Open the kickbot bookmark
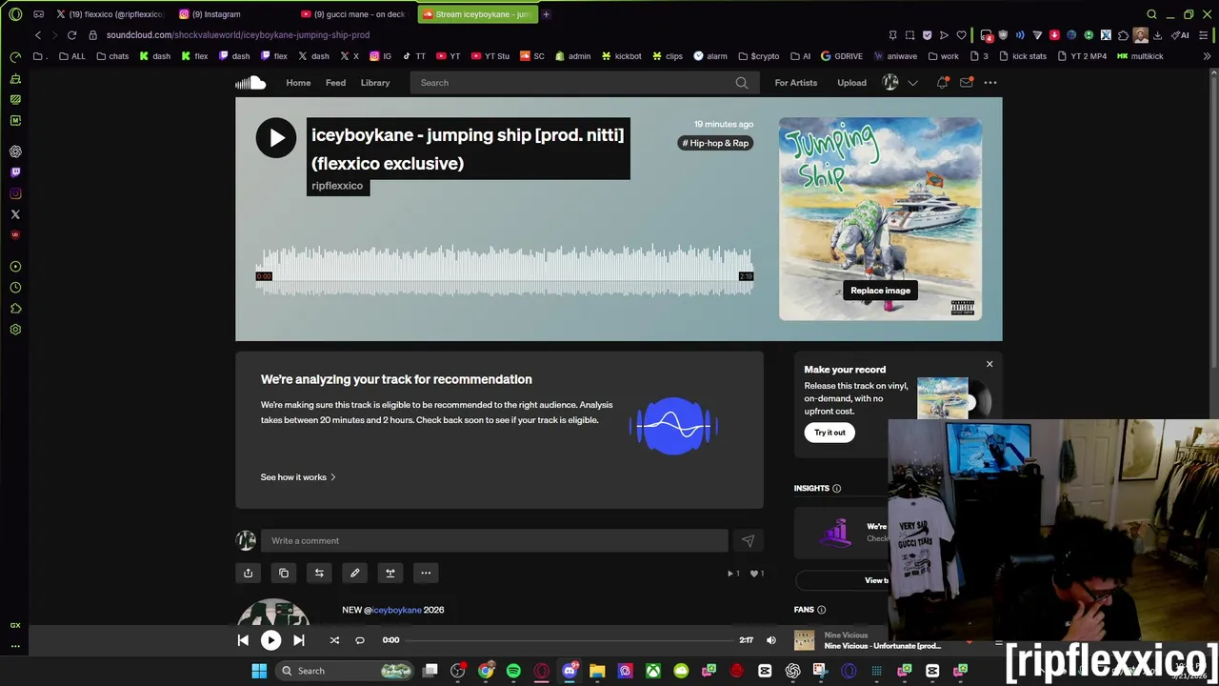Viewport: 1219px width, 686px height. pos(620,56)
